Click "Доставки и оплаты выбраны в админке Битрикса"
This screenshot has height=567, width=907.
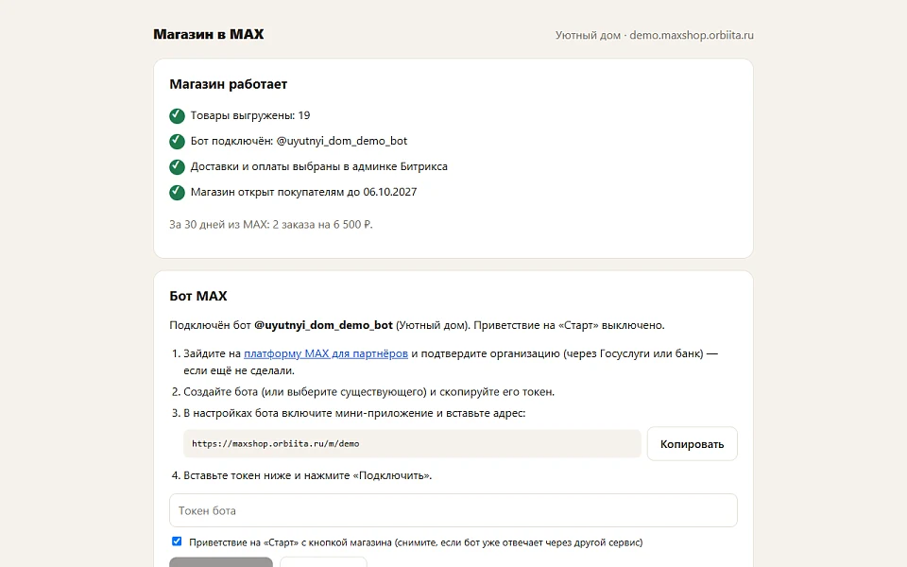click(318, 166)
